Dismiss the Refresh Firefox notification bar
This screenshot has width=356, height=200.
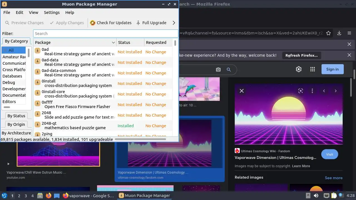349,55
